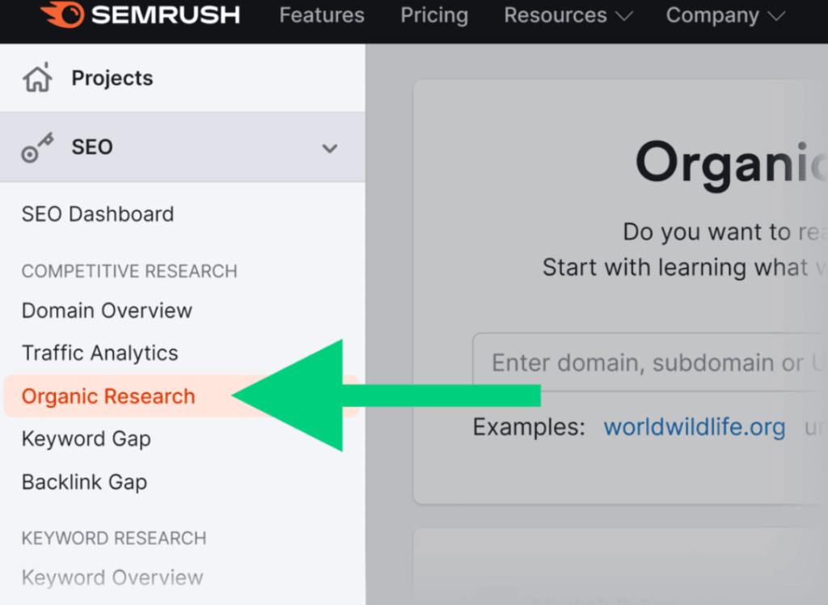This screenshot has width=828, height=605.
Task: Click the SEO key icon
Action: click(x=37, y=147)
